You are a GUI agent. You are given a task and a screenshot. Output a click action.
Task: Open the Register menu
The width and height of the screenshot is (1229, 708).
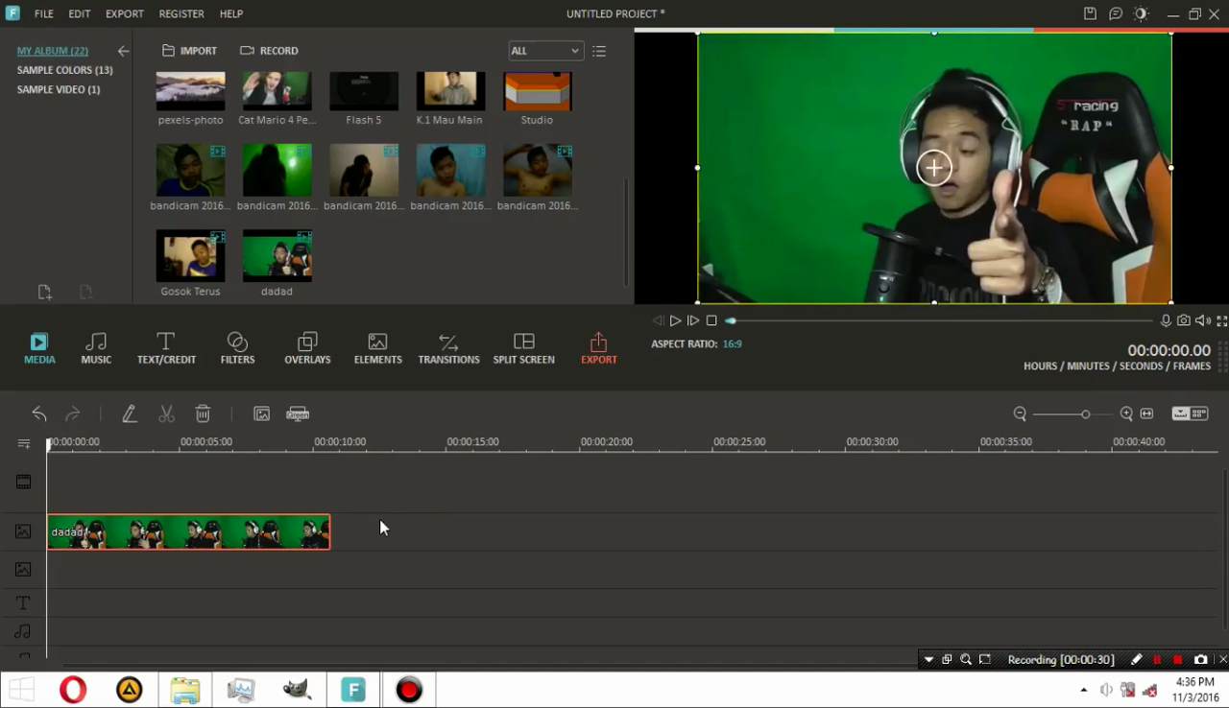[181, 14]
